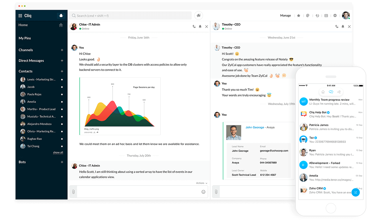The width and height of the screenshot is (367, 223).
Task: Open user profile avatar in top bar
Action: tap(346, 15)
